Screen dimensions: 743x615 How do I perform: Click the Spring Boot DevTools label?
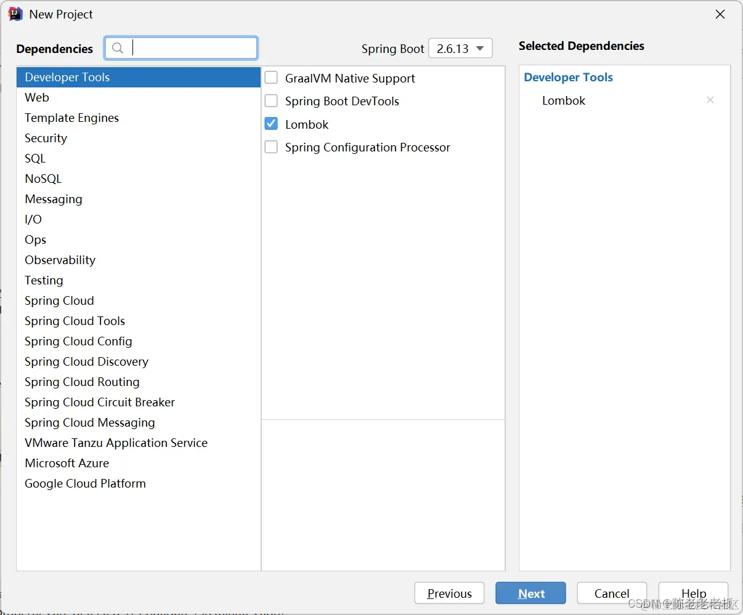(x=342, y=101)
